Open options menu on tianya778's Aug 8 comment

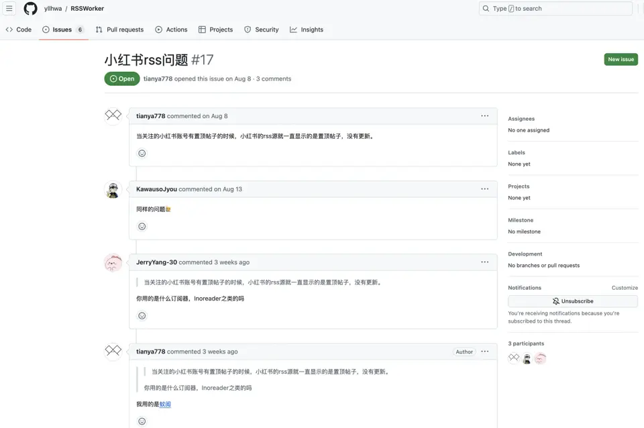(x=484, y=116)
